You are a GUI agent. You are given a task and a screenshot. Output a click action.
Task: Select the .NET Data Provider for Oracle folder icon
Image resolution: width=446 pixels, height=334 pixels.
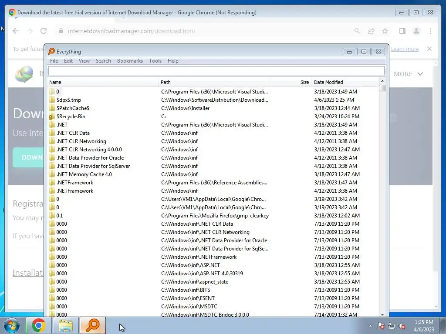pyautogui.click(x=52, y=157)
